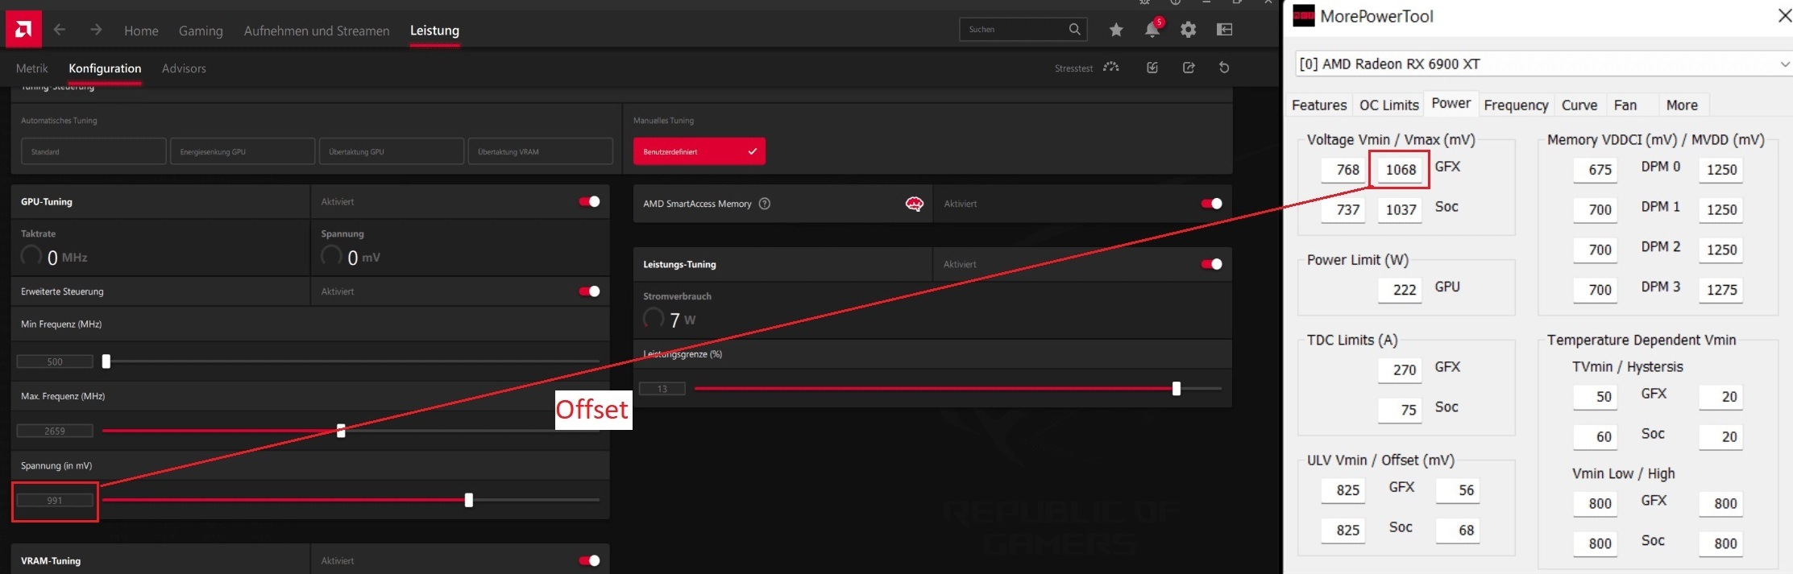
Task: Switch to the Metrik tab
Action: (x=32, y=68)
